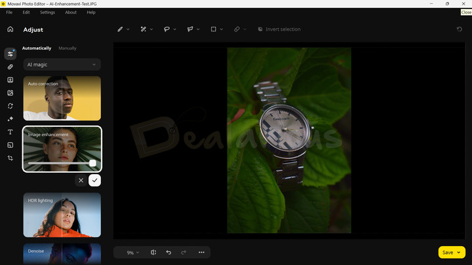The width and height of the screenshot is (472, 265).
Task: Open the AI magic preset dropdown
Action: pyautogui.click(x=62, y=65)
